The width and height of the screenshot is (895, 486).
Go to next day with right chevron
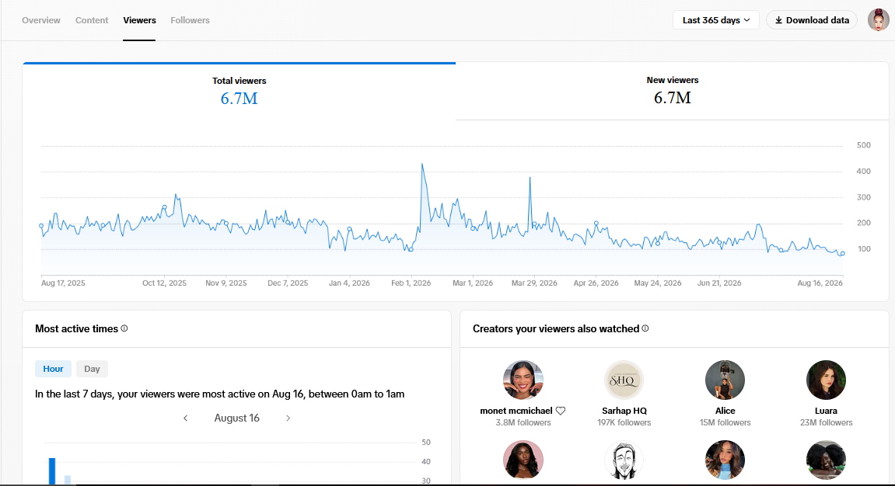click(288, 418)
